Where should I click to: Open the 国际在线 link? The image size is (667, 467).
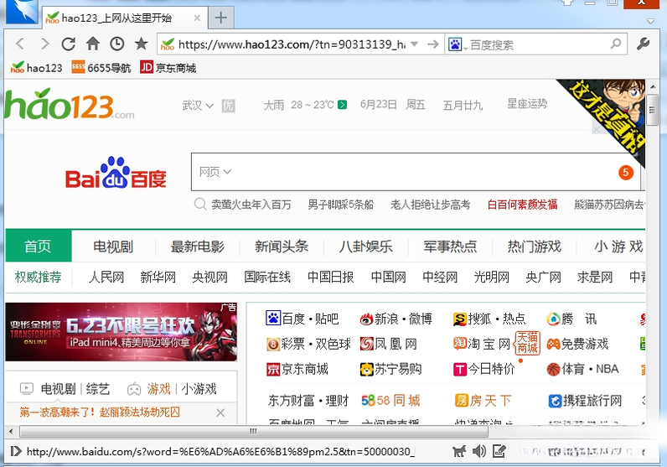[267, 278]
